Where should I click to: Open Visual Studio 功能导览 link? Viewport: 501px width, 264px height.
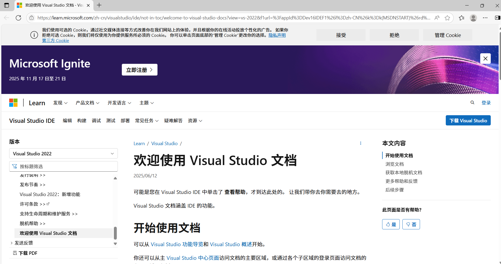pos(177,244)
